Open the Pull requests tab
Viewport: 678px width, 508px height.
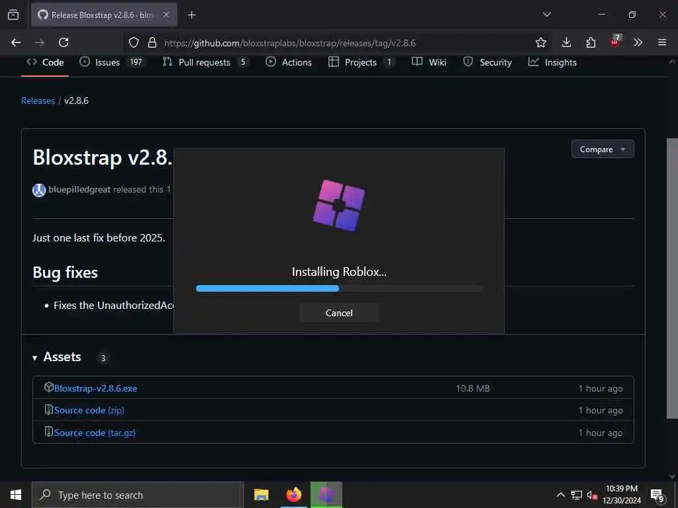tap(205, 62)
